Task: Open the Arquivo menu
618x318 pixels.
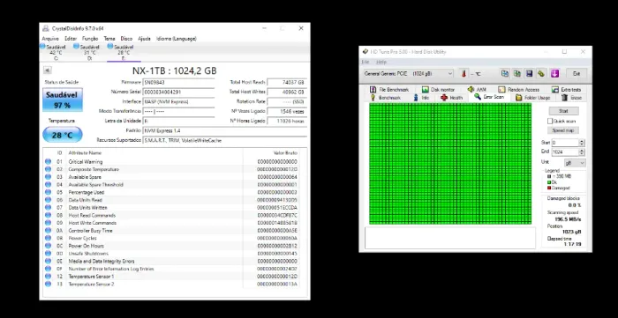Action: (x=50, y=39)
